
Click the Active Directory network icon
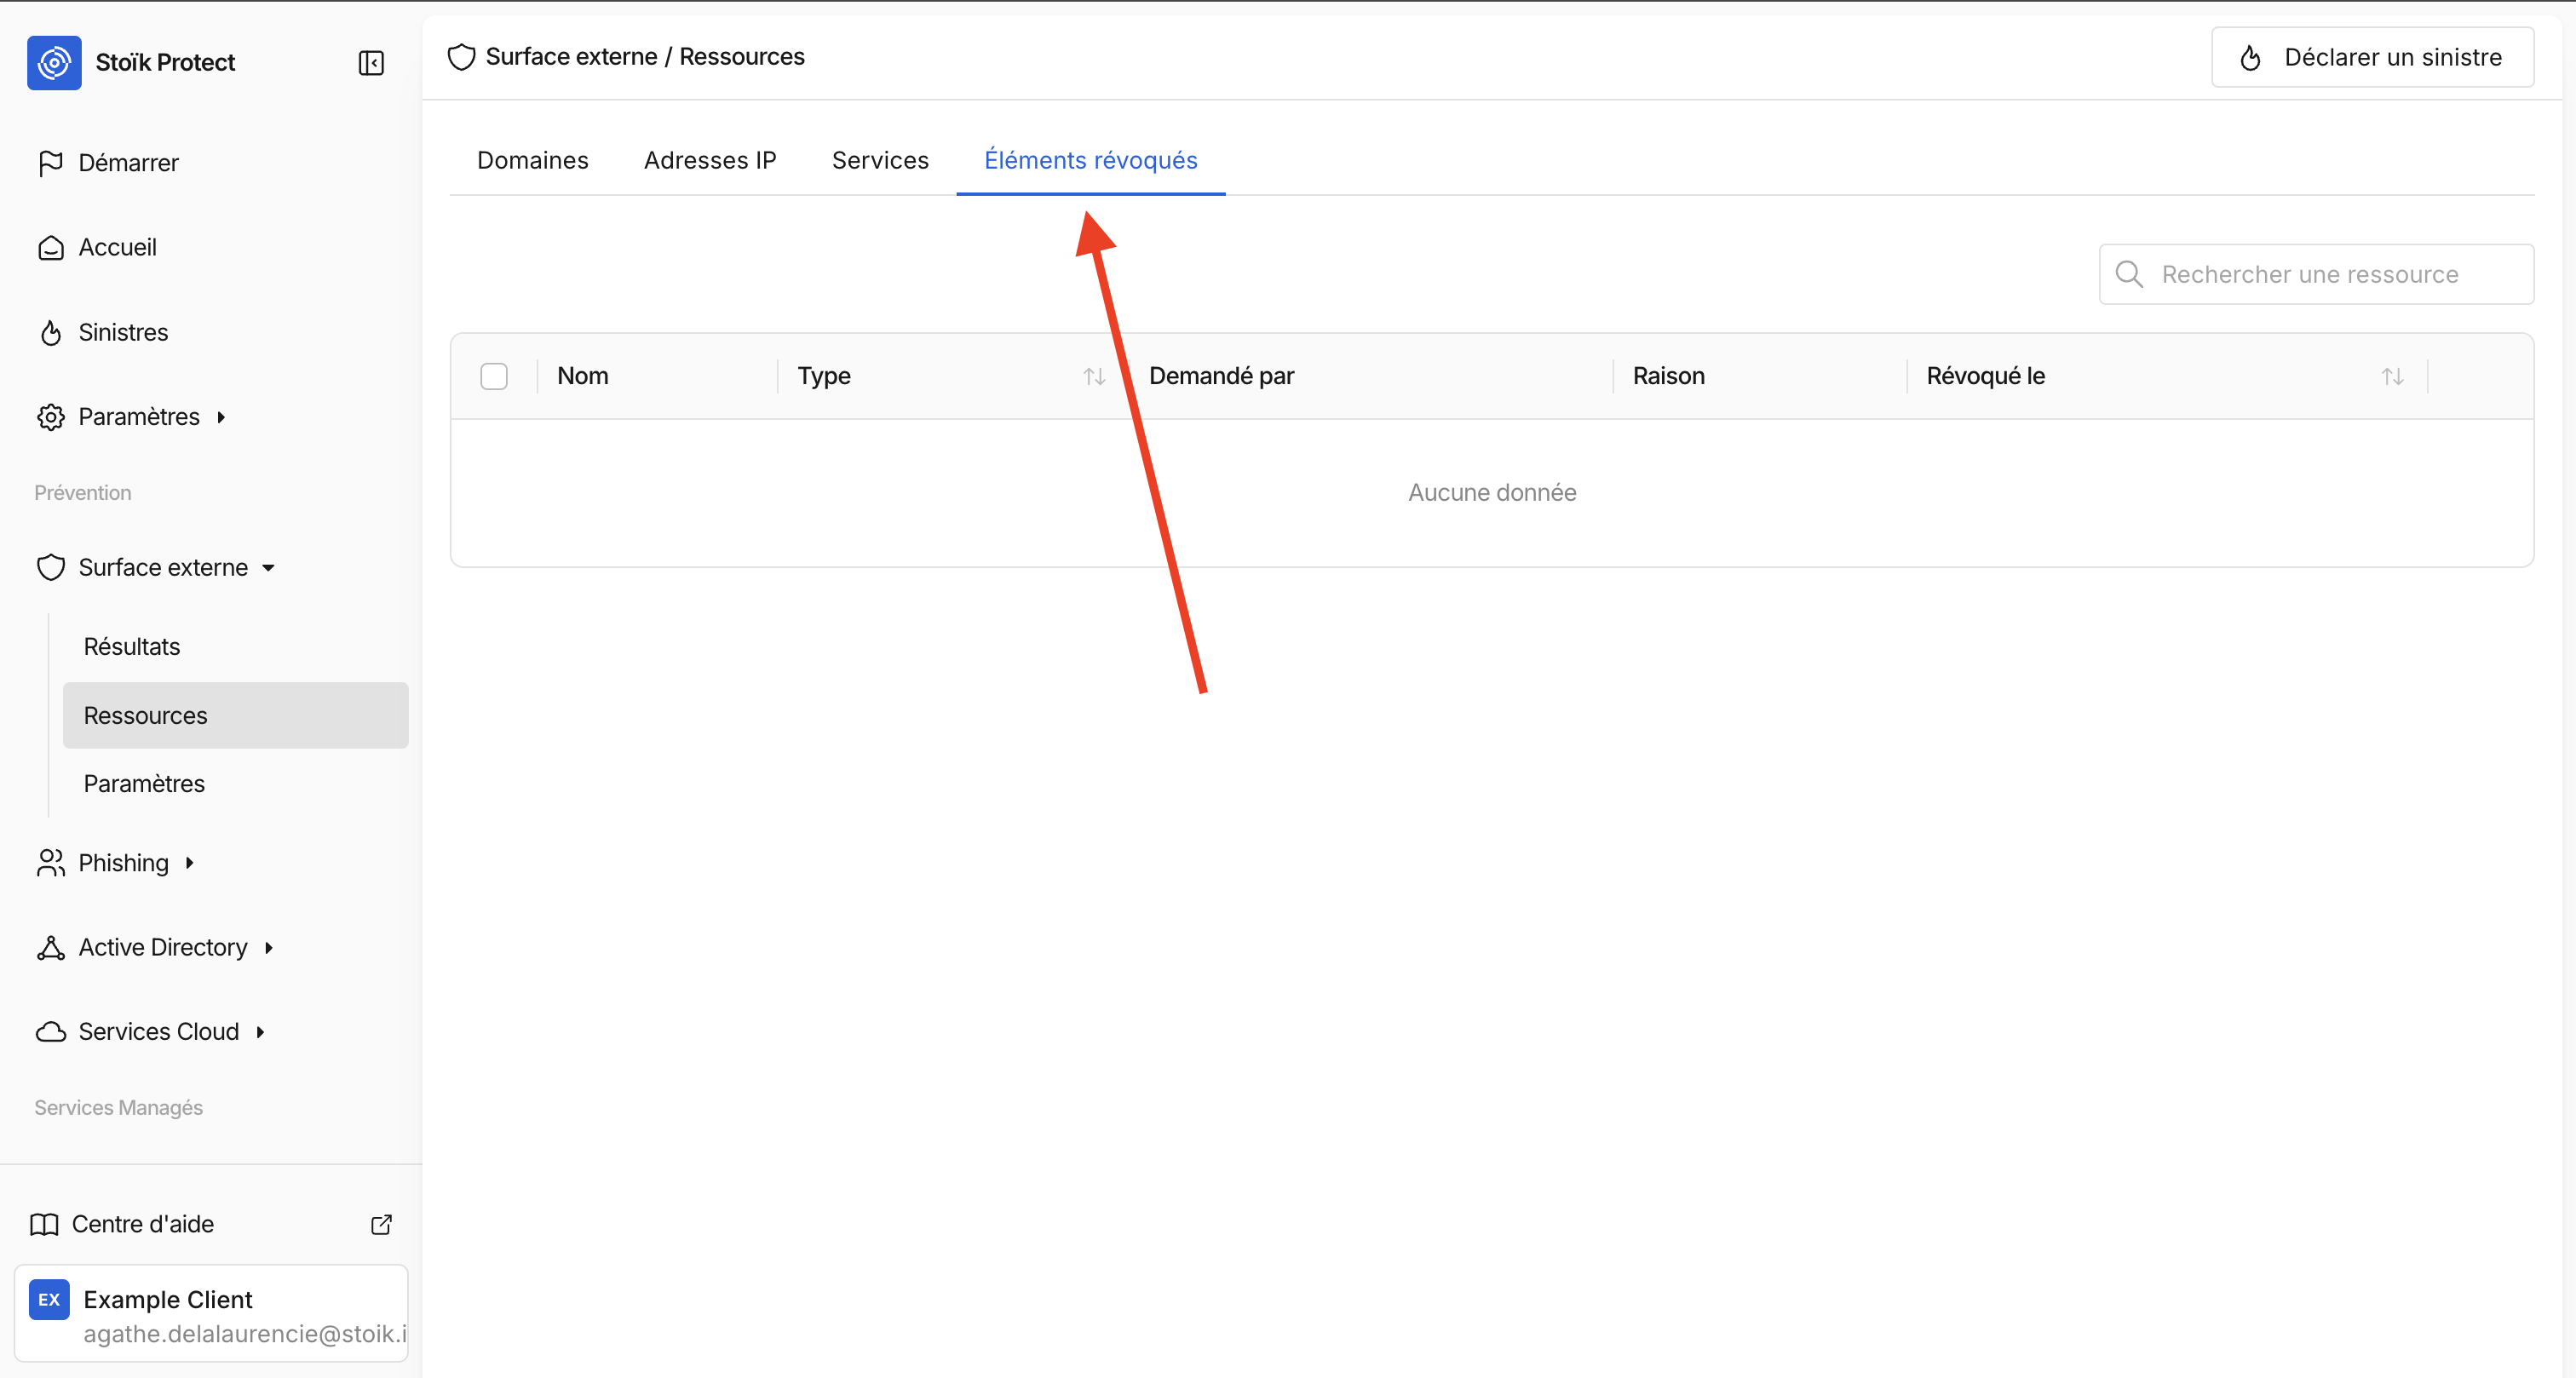50,947
